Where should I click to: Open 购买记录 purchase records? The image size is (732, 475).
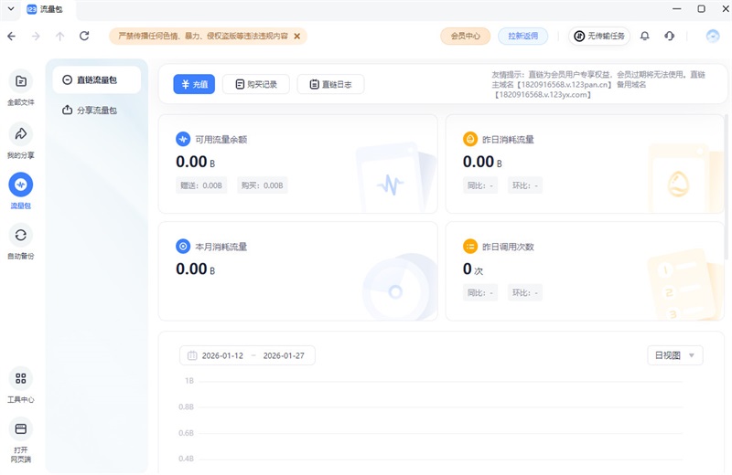[256, 84]
